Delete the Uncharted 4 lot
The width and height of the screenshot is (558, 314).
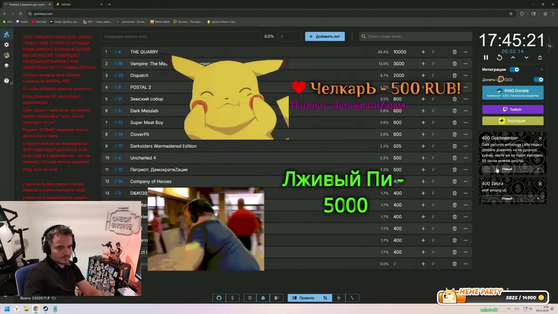pyautogui.click(x=454, y=158)
